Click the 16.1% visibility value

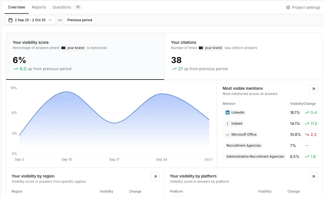click(x=295, y=113)
